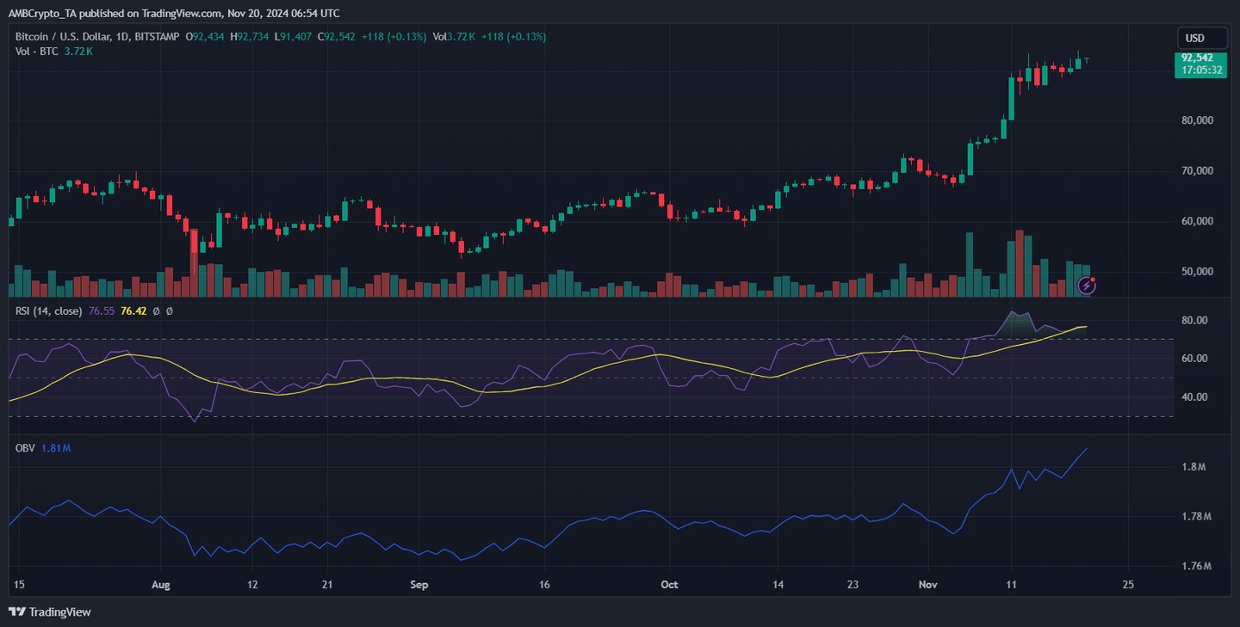
Task: Click the Oct label on the time axis
Action: [669, 584]
